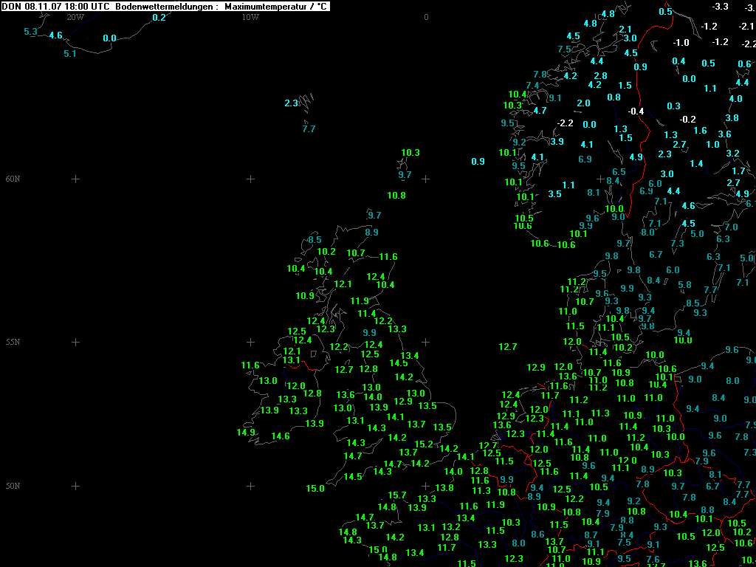Click the 10W longitude label
This screenshot has height=567, width=756.
tap(250, 17)
